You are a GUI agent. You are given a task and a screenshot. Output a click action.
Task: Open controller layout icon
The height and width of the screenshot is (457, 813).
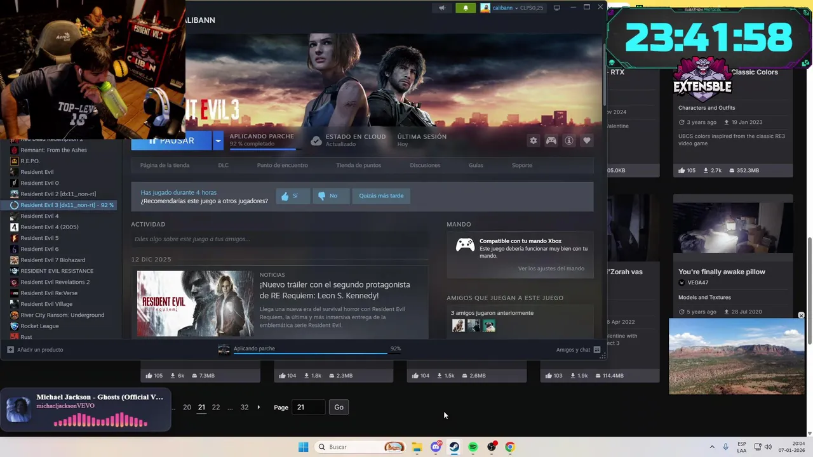pos(551,140)
